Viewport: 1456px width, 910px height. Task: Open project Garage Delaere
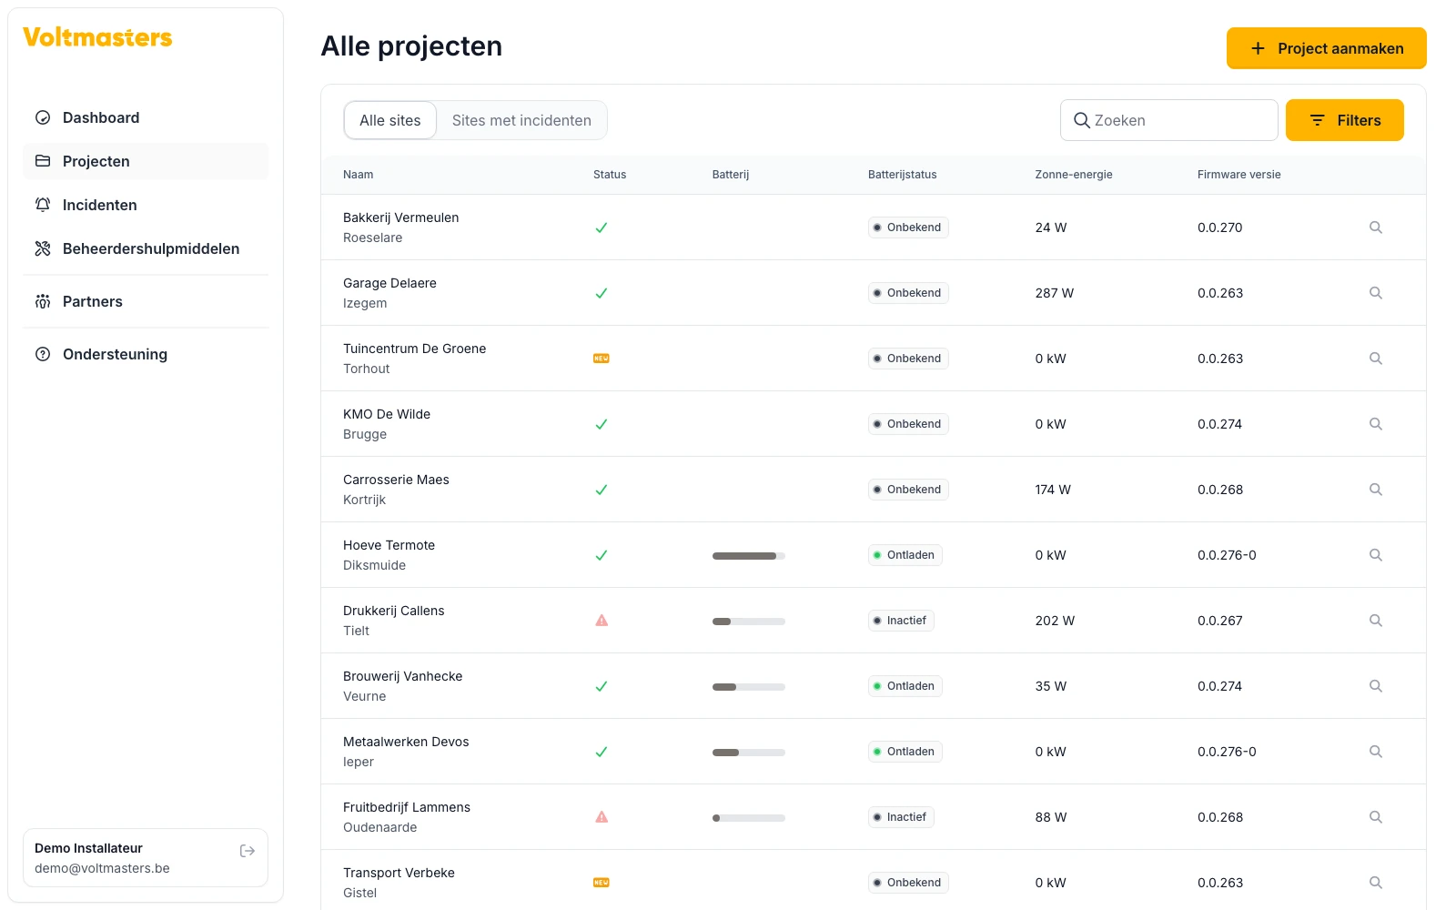pos(389,283)
